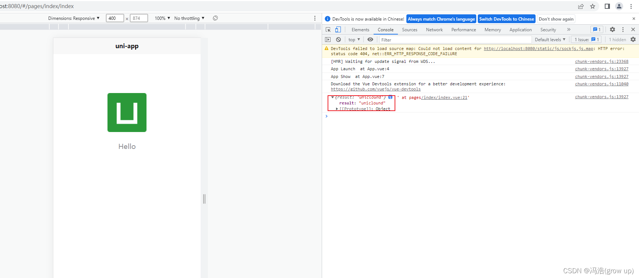Click Switch DevTools to Chinese button

pyautogui.click(x=506, y=19)
